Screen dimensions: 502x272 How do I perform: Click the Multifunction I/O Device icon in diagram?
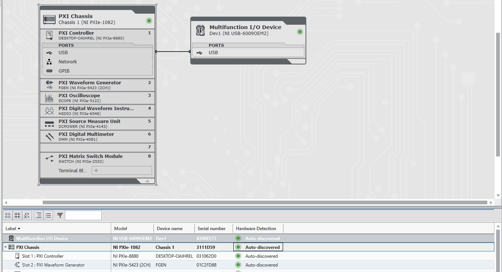point(201,30)
